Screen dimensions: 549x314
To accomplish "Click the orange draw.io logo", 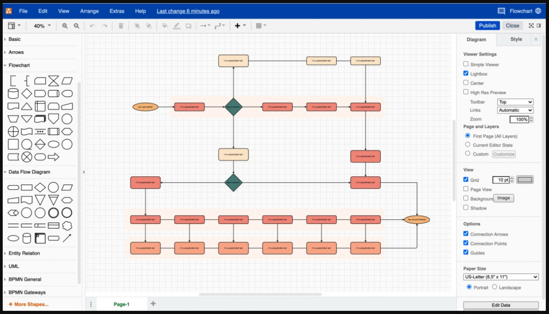I will pos(8,11).
